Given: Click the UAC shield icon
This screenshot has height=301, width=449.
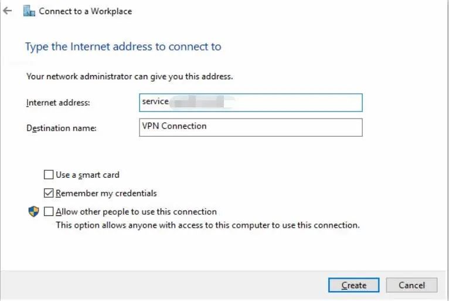Looking at the screenshot, I should point(33,212).
